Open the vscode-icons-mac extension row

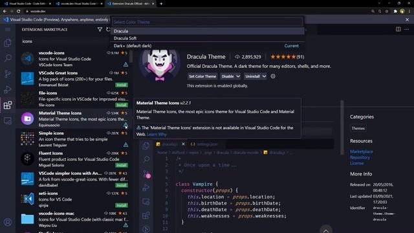click(x=74, y=219)
